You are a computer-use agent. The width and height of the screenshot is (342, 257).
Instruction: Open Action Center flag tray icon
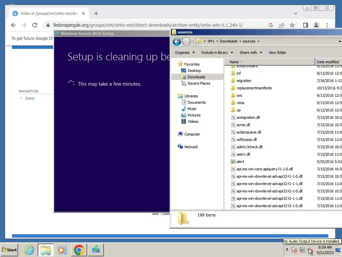pyautogui.click(x=294, y=250)
